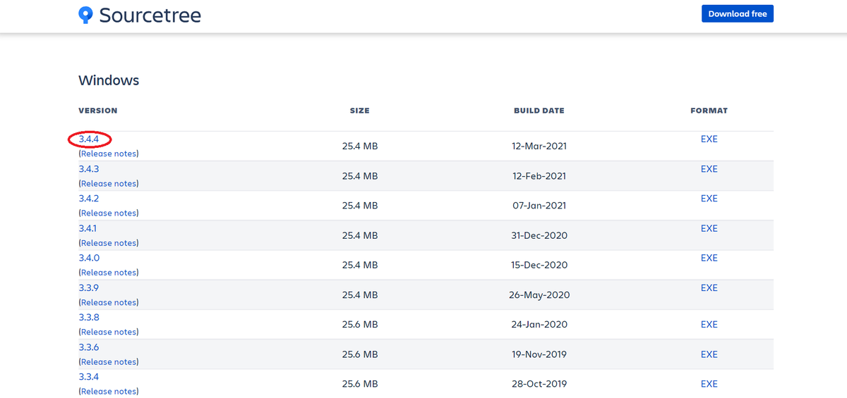
Task: Select the 12-Feb-2021 build date cell
Action: (539, 176)
